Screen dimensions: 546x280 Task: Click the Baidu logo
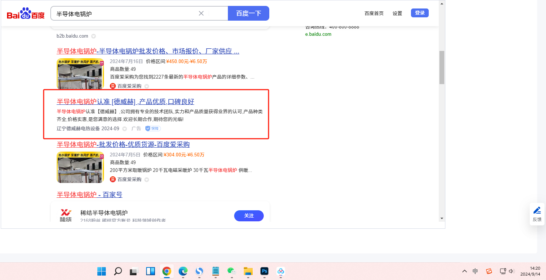[x=26, y=14]
